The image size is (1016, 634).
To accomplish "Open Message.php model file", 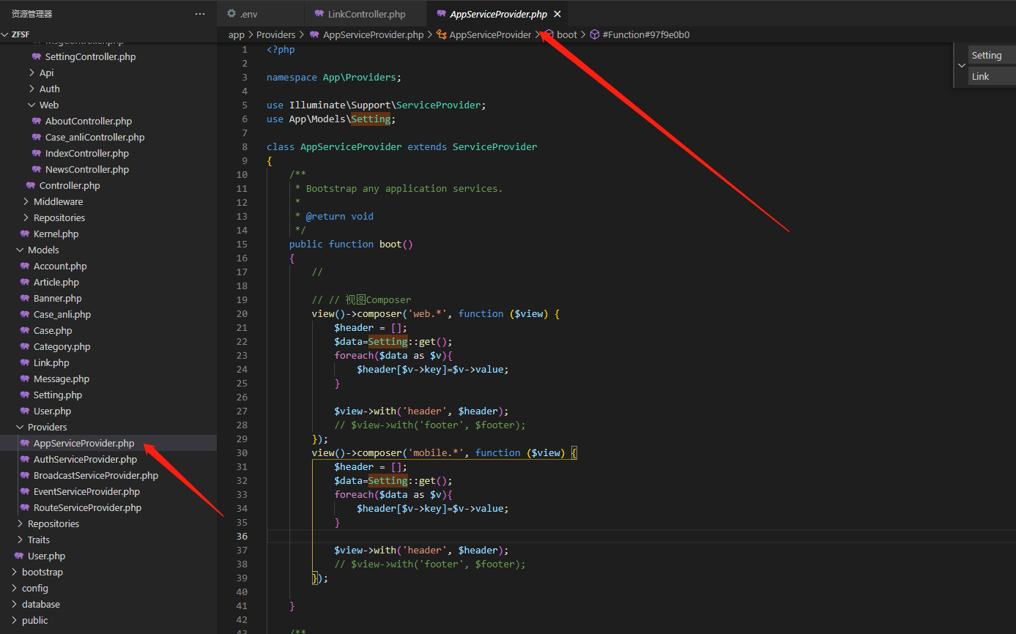I will pyautogui.click(x=62, y=378).
